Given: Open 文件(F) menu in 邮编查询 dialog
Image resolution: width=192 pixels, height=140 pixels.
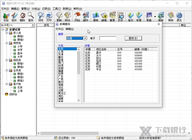Looking at the screenshot, I should tap(60, 29).
